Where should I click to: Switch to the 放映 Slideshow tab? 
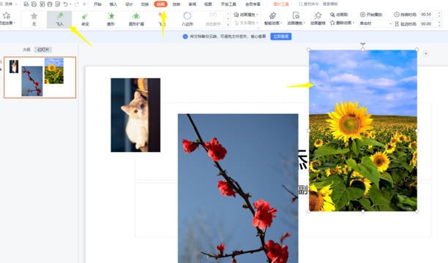(176, 4)
